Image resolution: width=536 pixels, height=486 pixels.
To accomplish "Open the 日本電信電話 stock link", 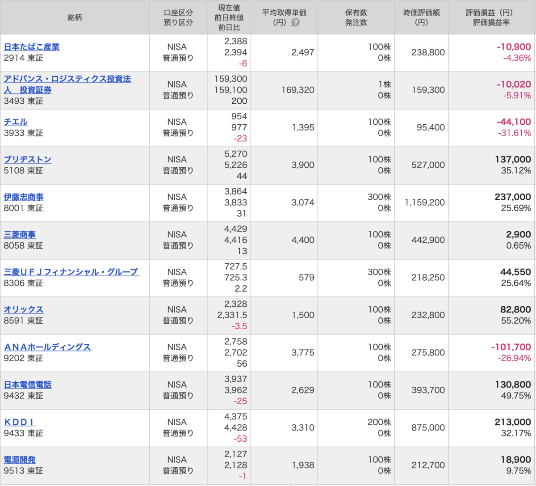I will (x=28, y=385).
